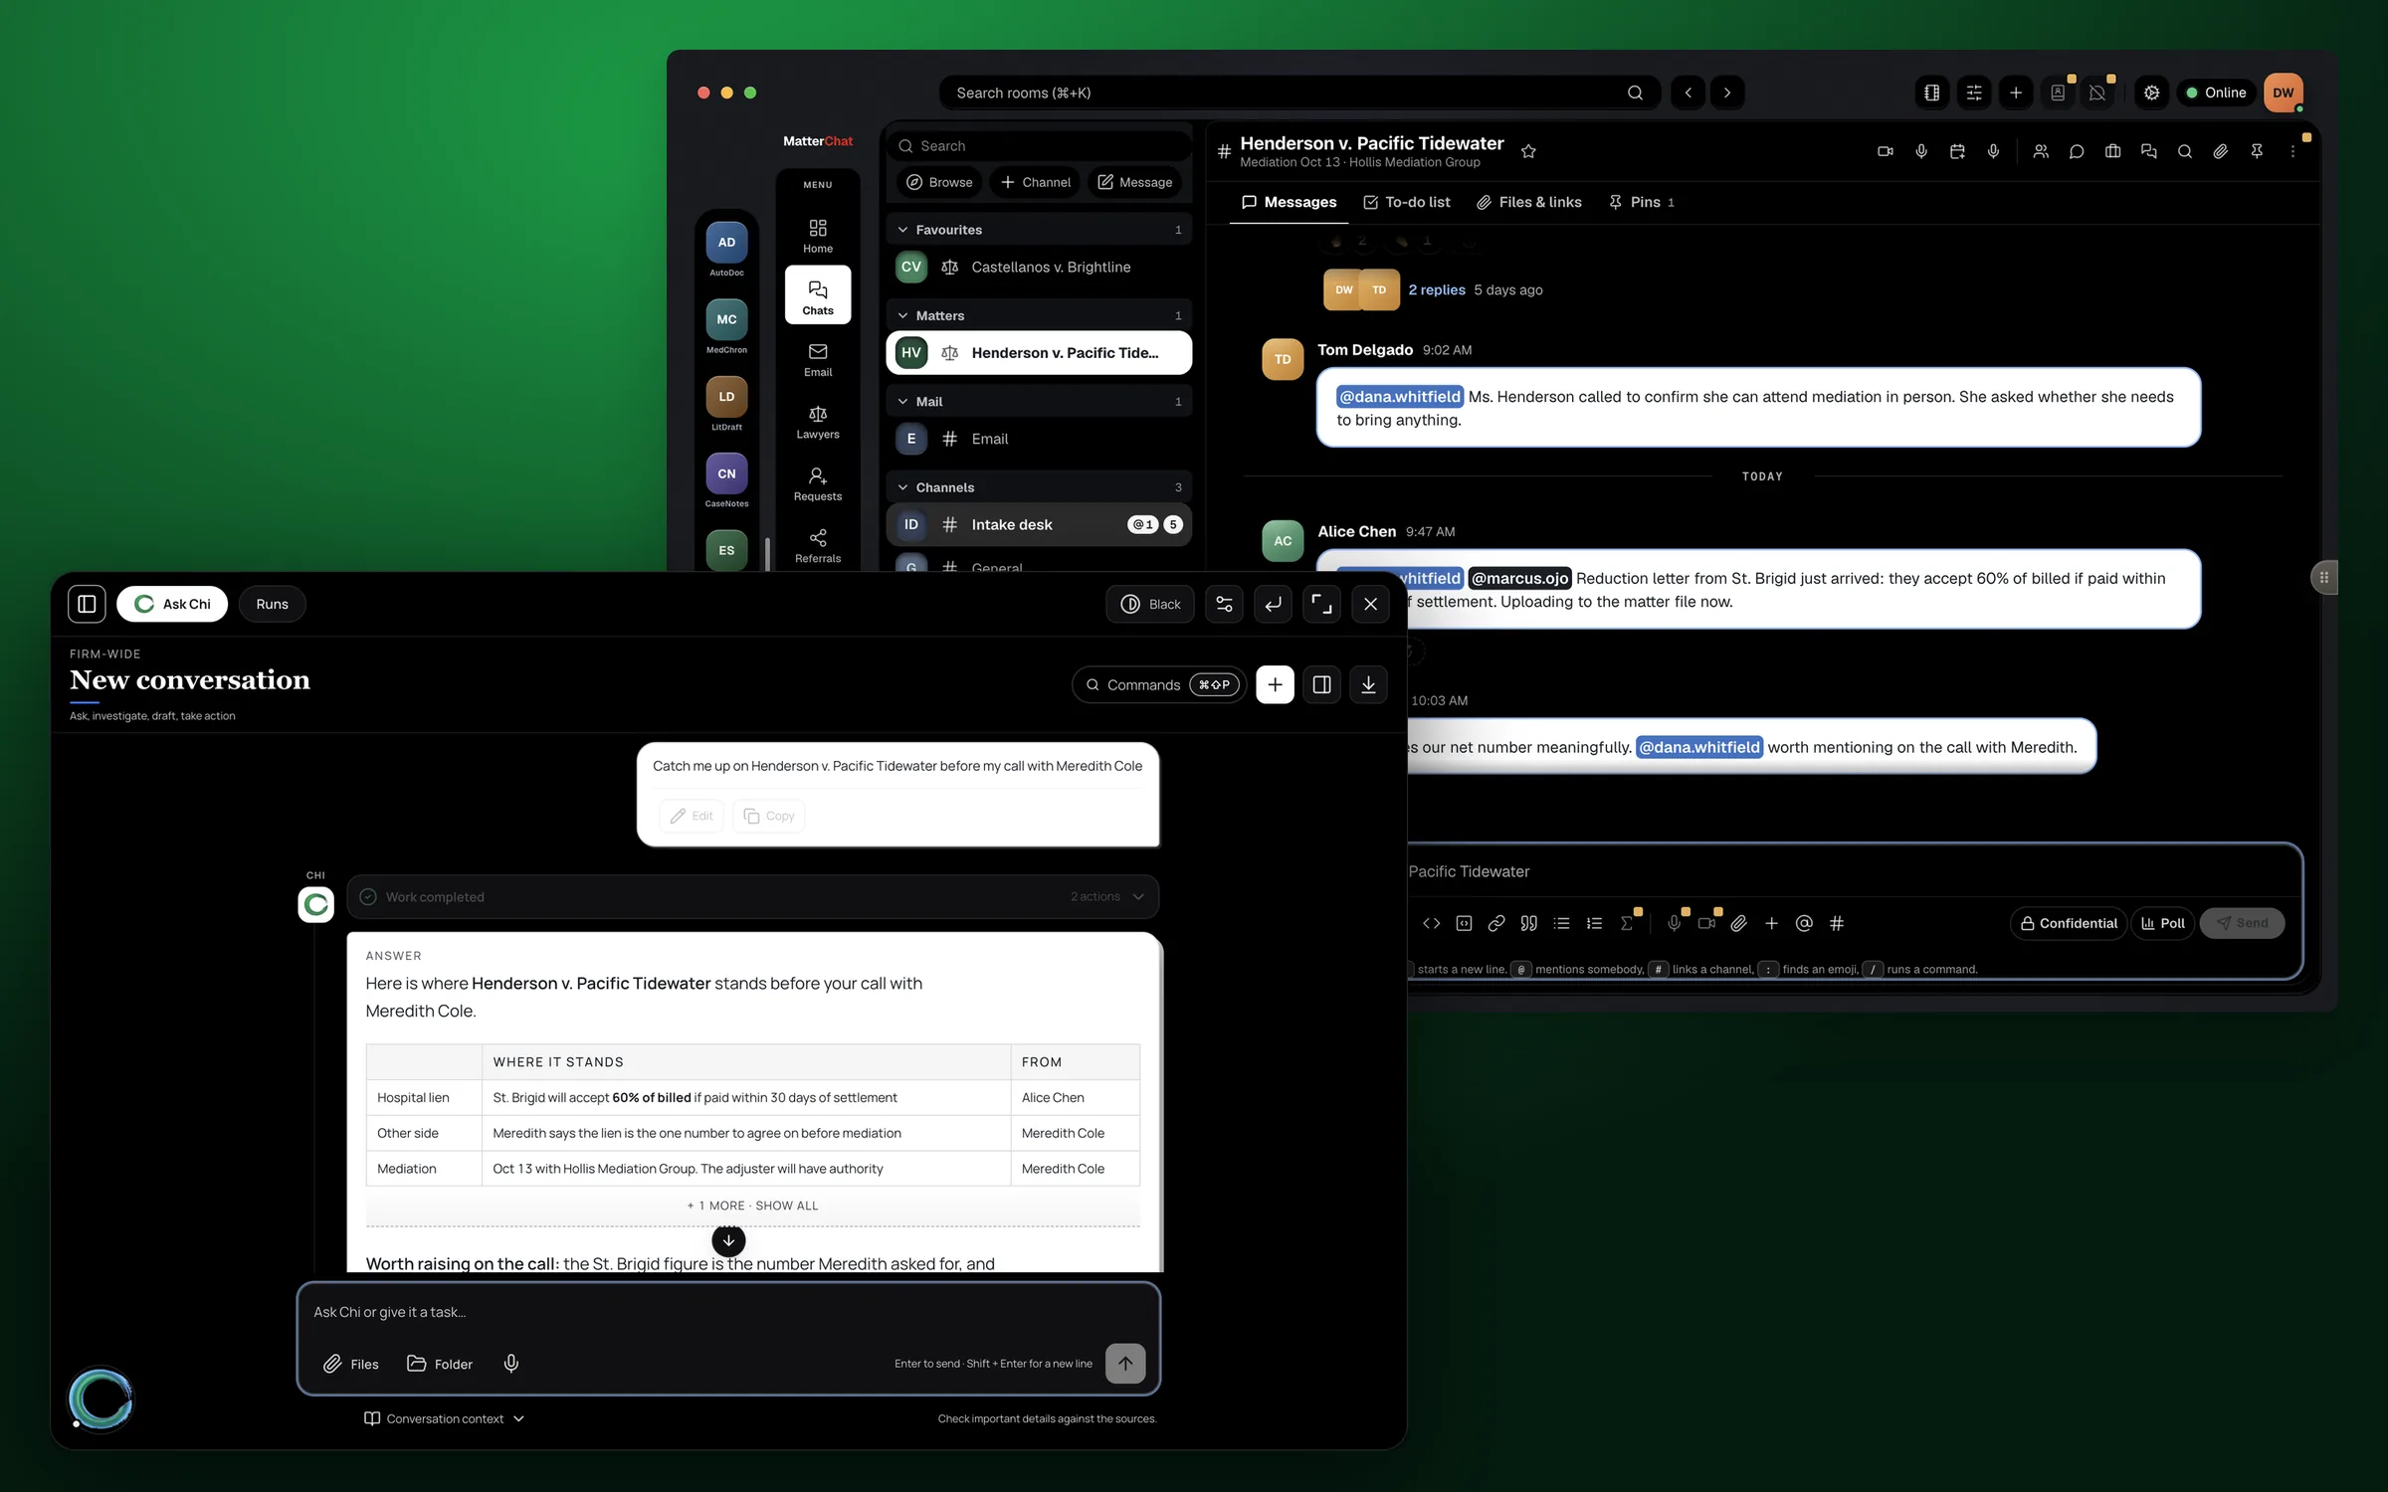2388x1492 pixels.
Task: Select the MedChron workspace avatar
Action: pyautogui.click(x=726, y=319)
